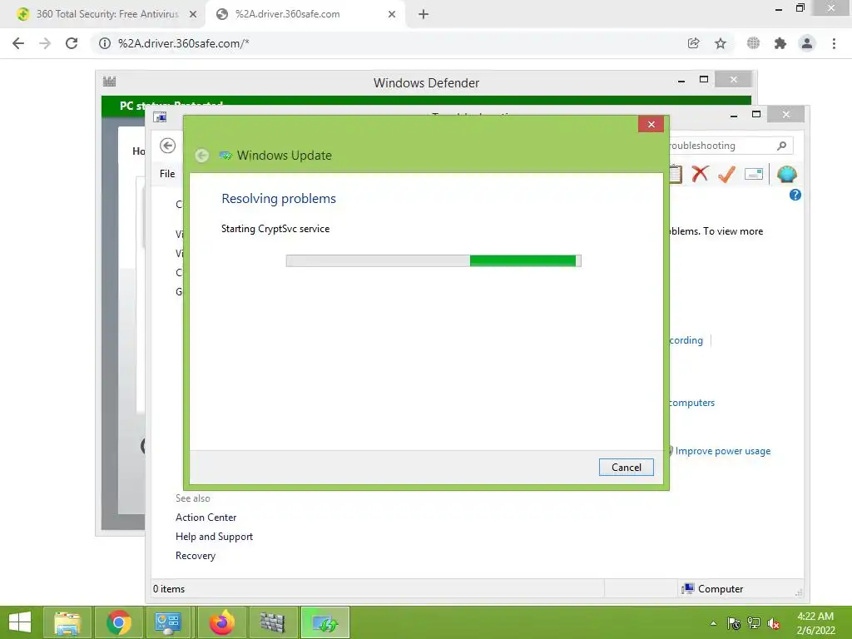The image size is (852, 639).
Task: Open Firefox from the taskbar
Action: (x=221, y=622)
